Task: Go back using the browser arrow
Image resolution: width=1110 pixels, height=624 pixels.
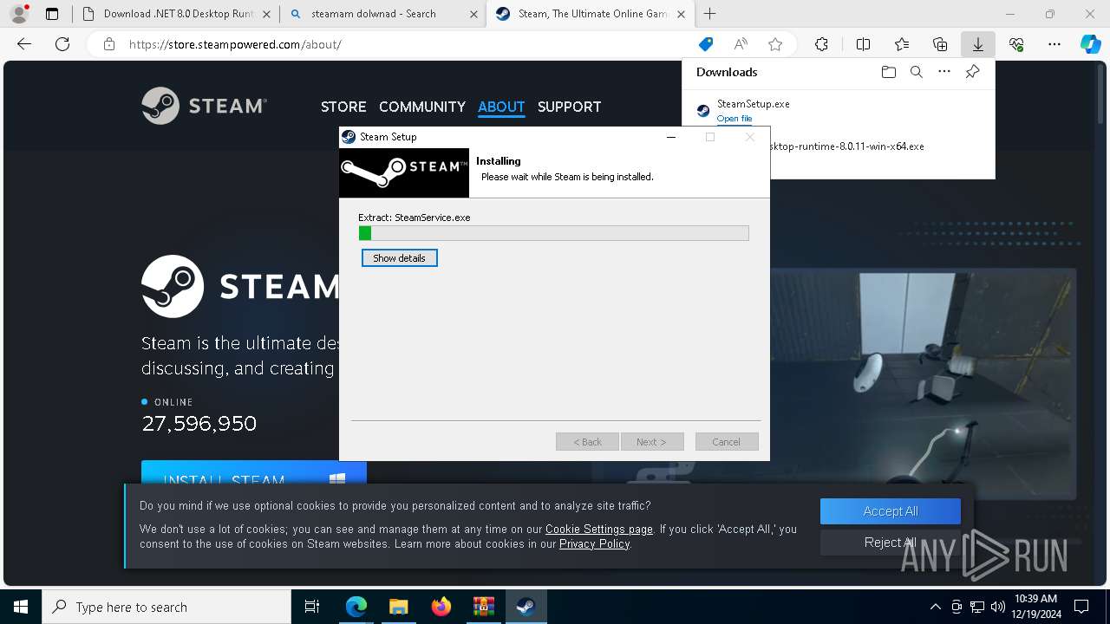Action: pos(24,44)
